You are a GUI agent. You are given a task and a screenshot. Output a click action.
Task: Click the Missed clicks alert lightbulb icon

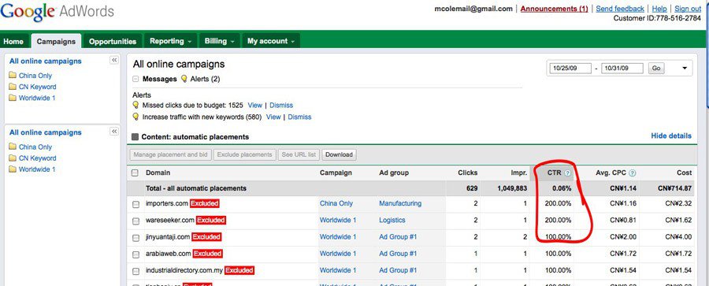[x=135, y=105]
